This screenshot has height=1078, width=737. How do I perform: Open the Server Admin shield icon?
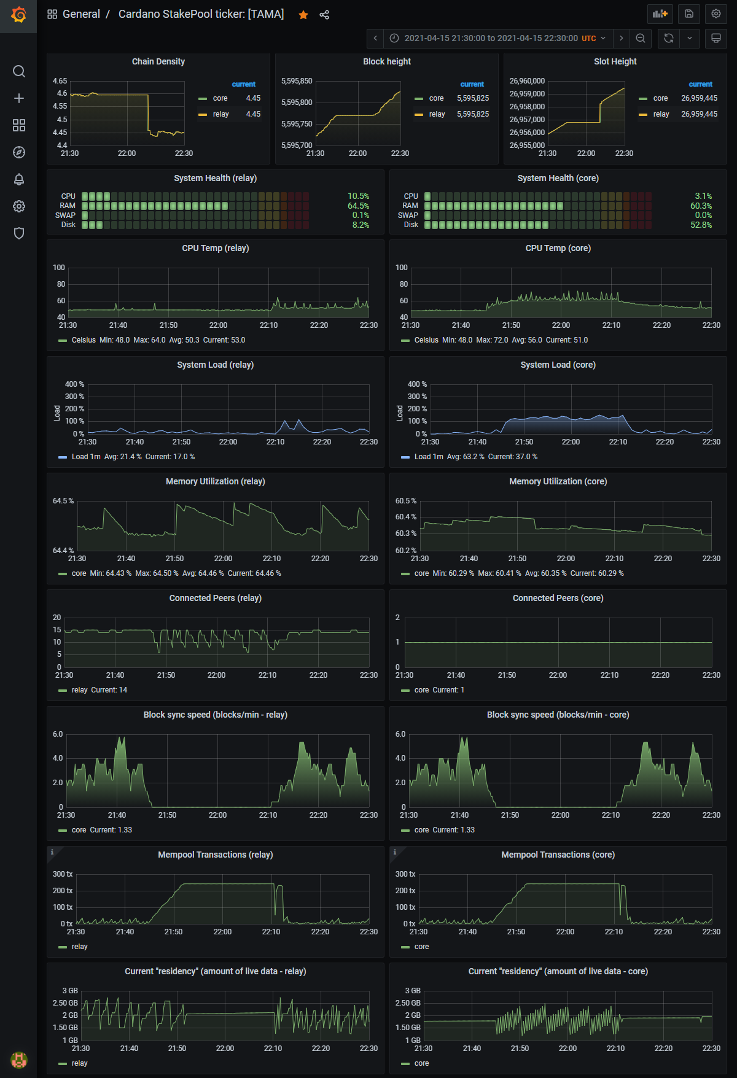click(x=19, y=233)
